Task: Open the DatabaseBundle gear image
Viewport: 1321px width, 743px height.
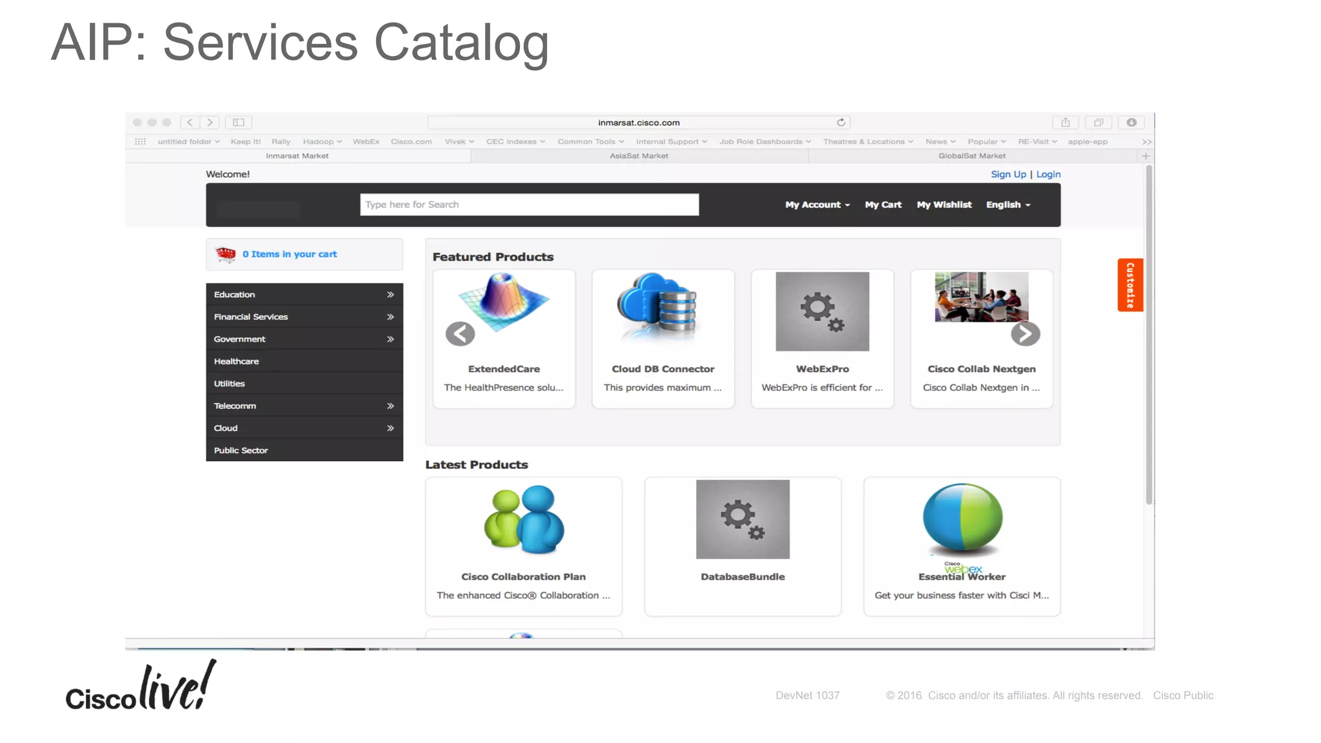Action: 743,519
